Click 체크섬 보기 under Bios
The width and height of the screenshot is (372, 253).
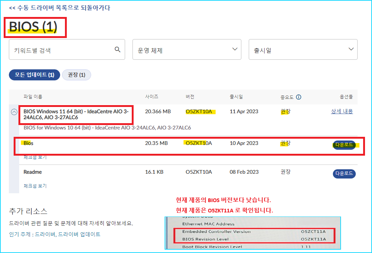pyautogui.click(x=35, y=157)
